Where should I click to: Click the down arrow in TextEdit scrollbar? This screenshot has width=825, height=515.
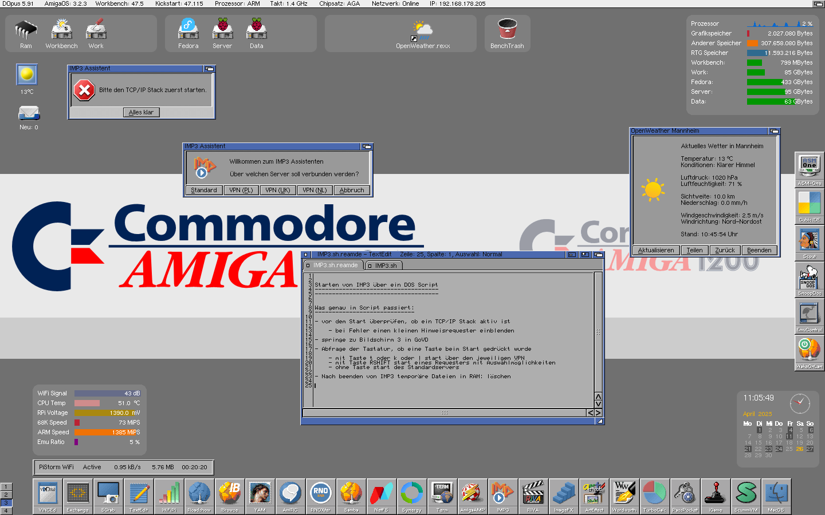[x=598, y=404]
